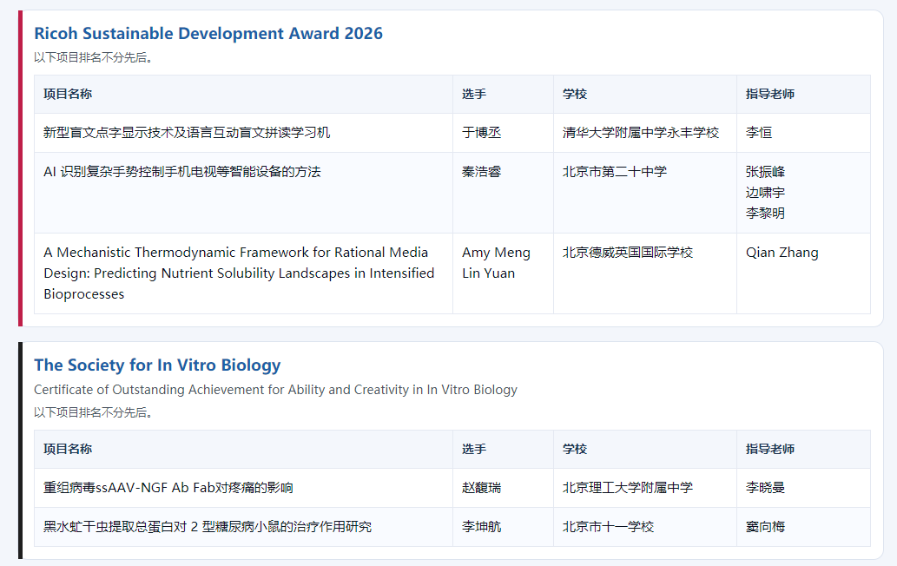This screenshot has width=897, height=566.
Task: Click the contestant Amy Meng Lin Yuan
Action: (x=496, y=262)
